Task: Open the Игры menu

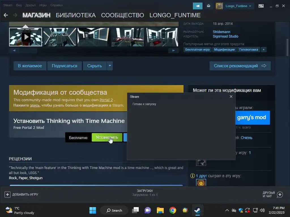Action: [x=43, y=5]
